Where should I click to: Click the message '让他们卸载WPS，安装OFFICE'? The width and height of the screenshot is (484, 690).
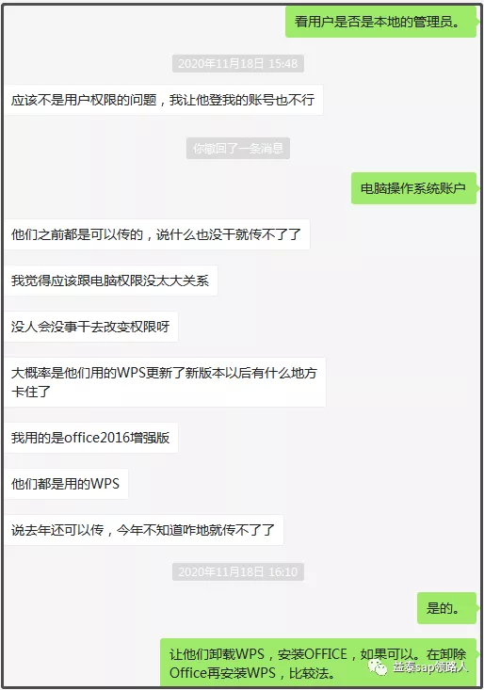point(318,663)
